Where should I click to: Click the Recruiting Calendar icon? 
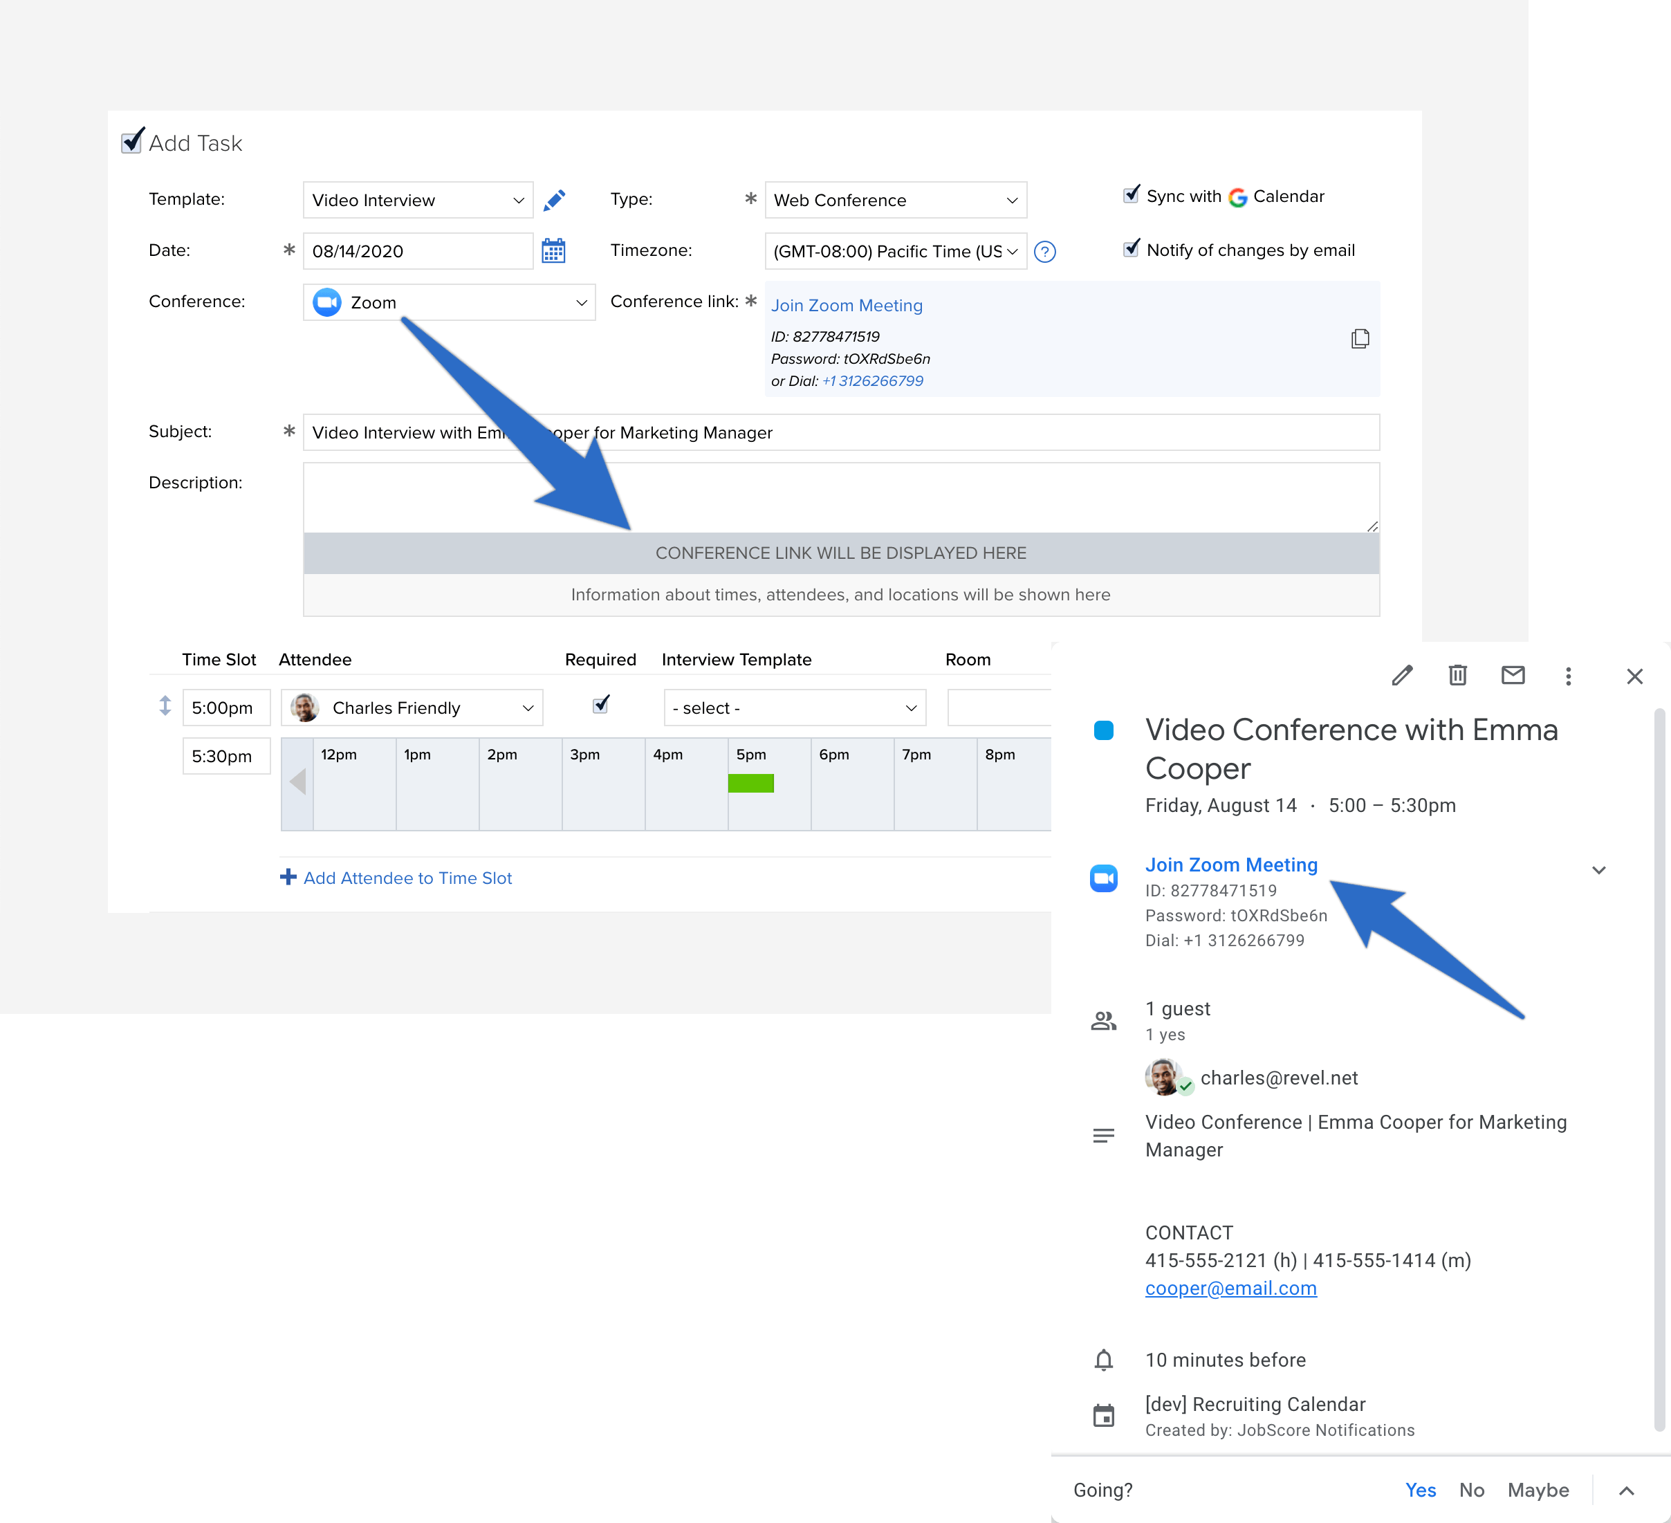pos(1103,1415)
